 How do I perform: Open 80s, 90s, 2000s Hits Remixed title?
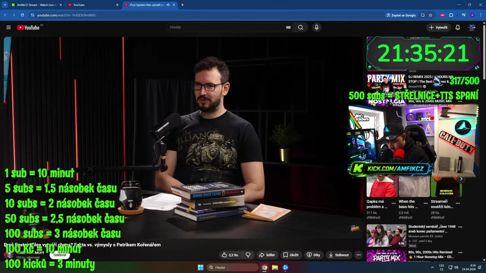click(431, 254)
